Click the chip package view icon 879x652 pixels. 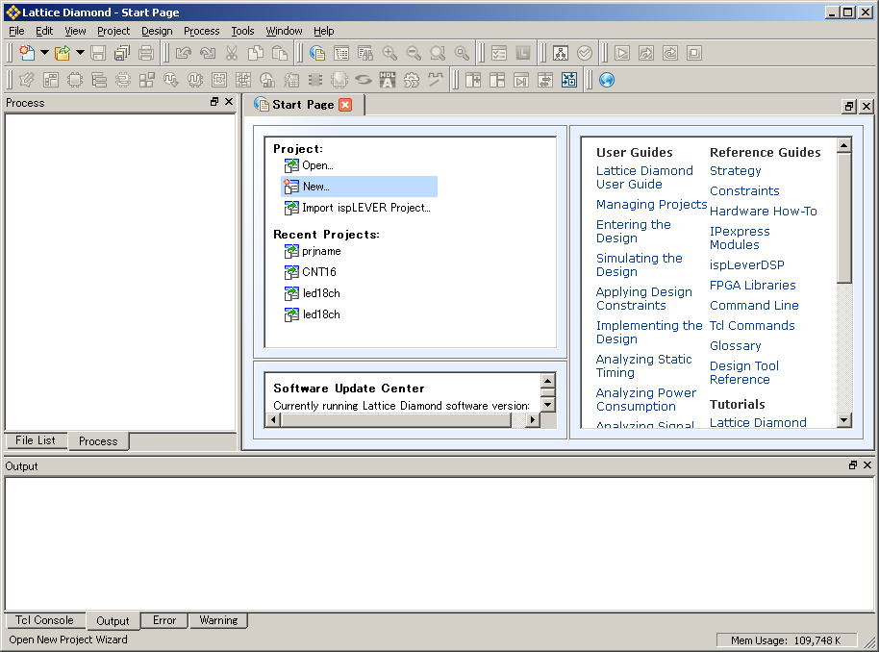(75, 80)
